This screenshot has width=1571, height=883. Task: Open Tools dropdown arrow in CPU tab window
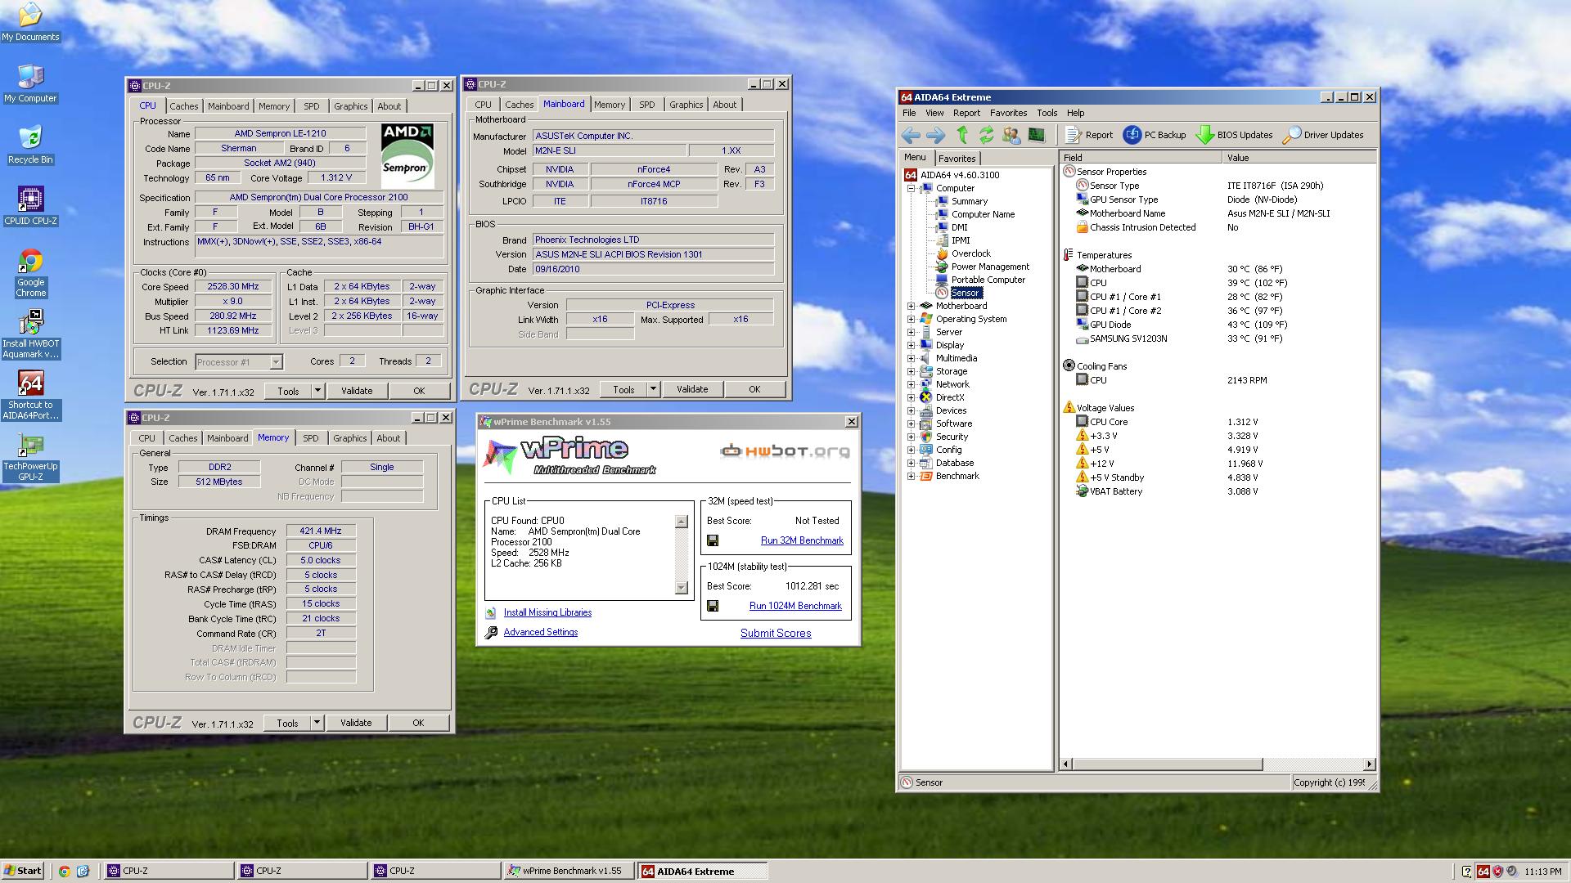tap(317, 391)
